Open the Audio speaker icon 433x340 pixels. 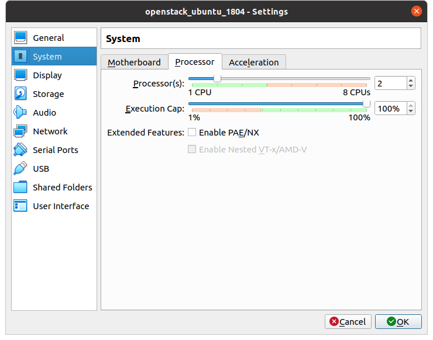[x=20, y=113]
